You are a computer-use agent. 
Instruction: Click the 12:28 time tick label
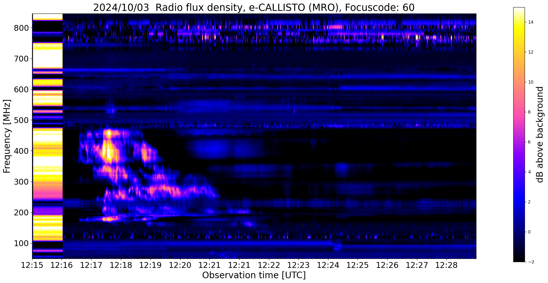point(446,265)
